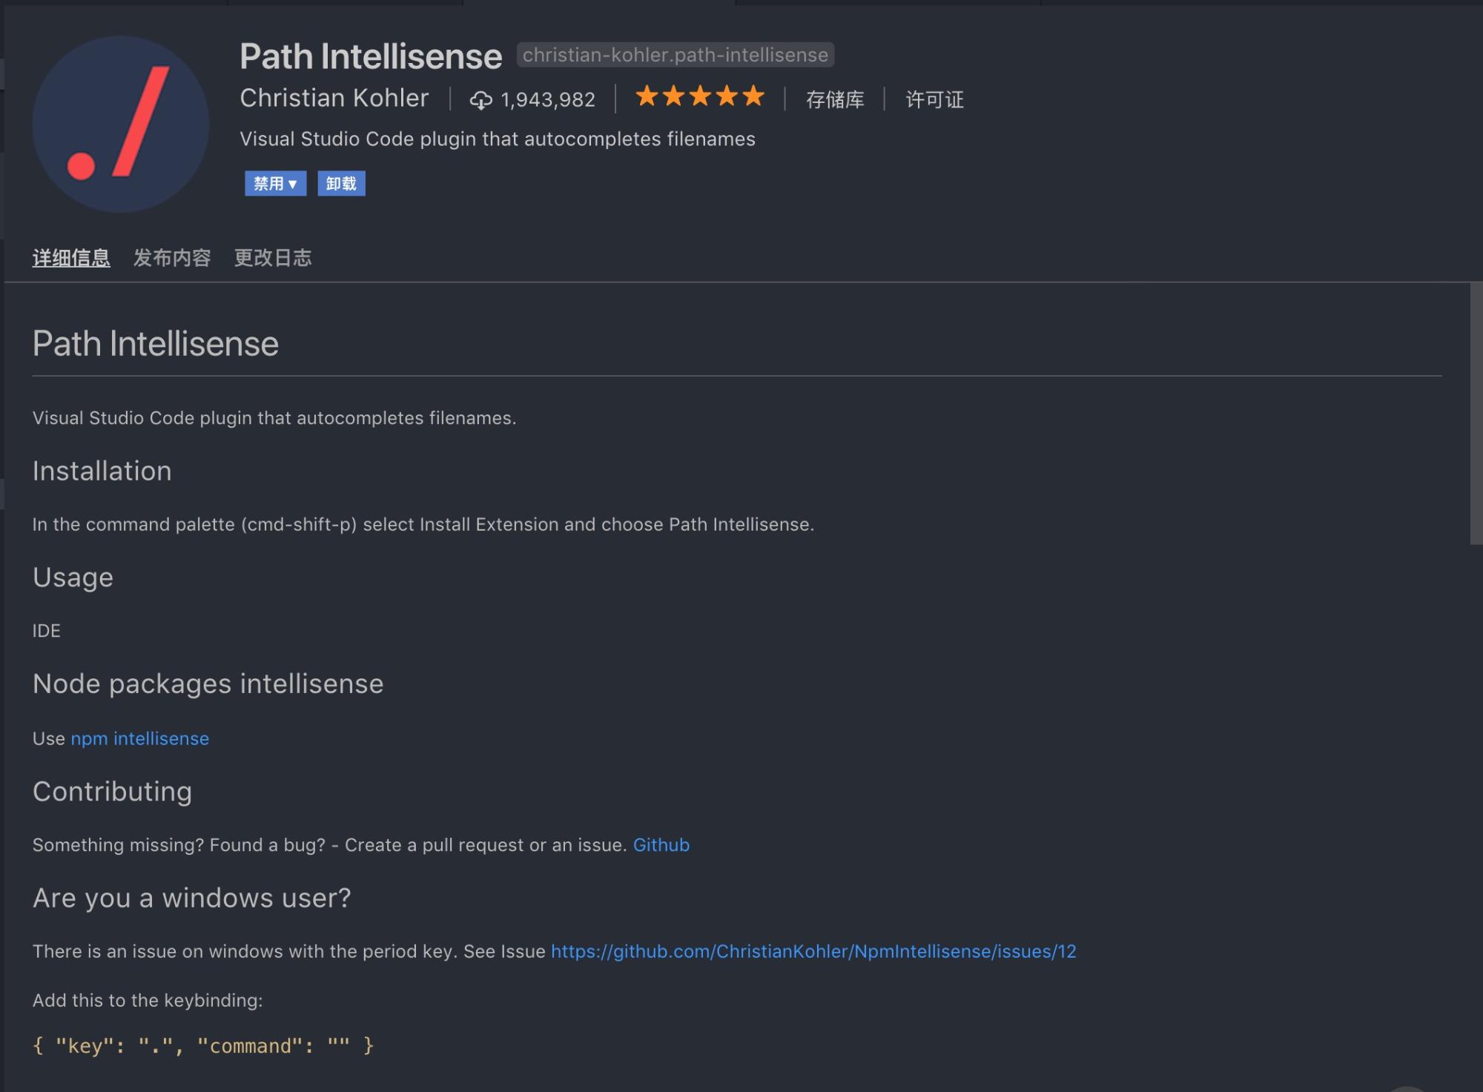Switch to the 更改日志 (Changelog) tab
1483x1092 pixels.
click(273, 258)
